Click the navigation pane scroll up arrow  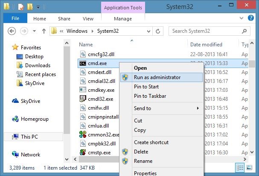pyautogui.click(x=67, y=43)
